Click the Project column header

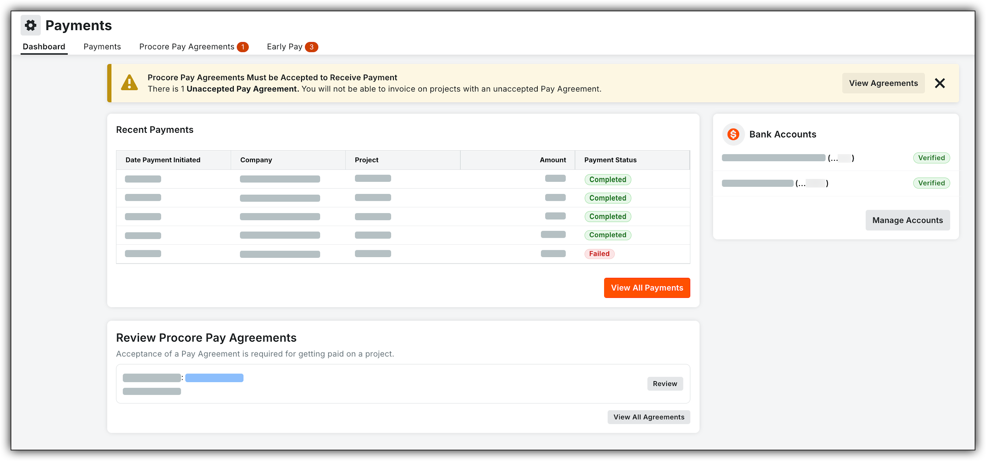(x=403, y=160)
